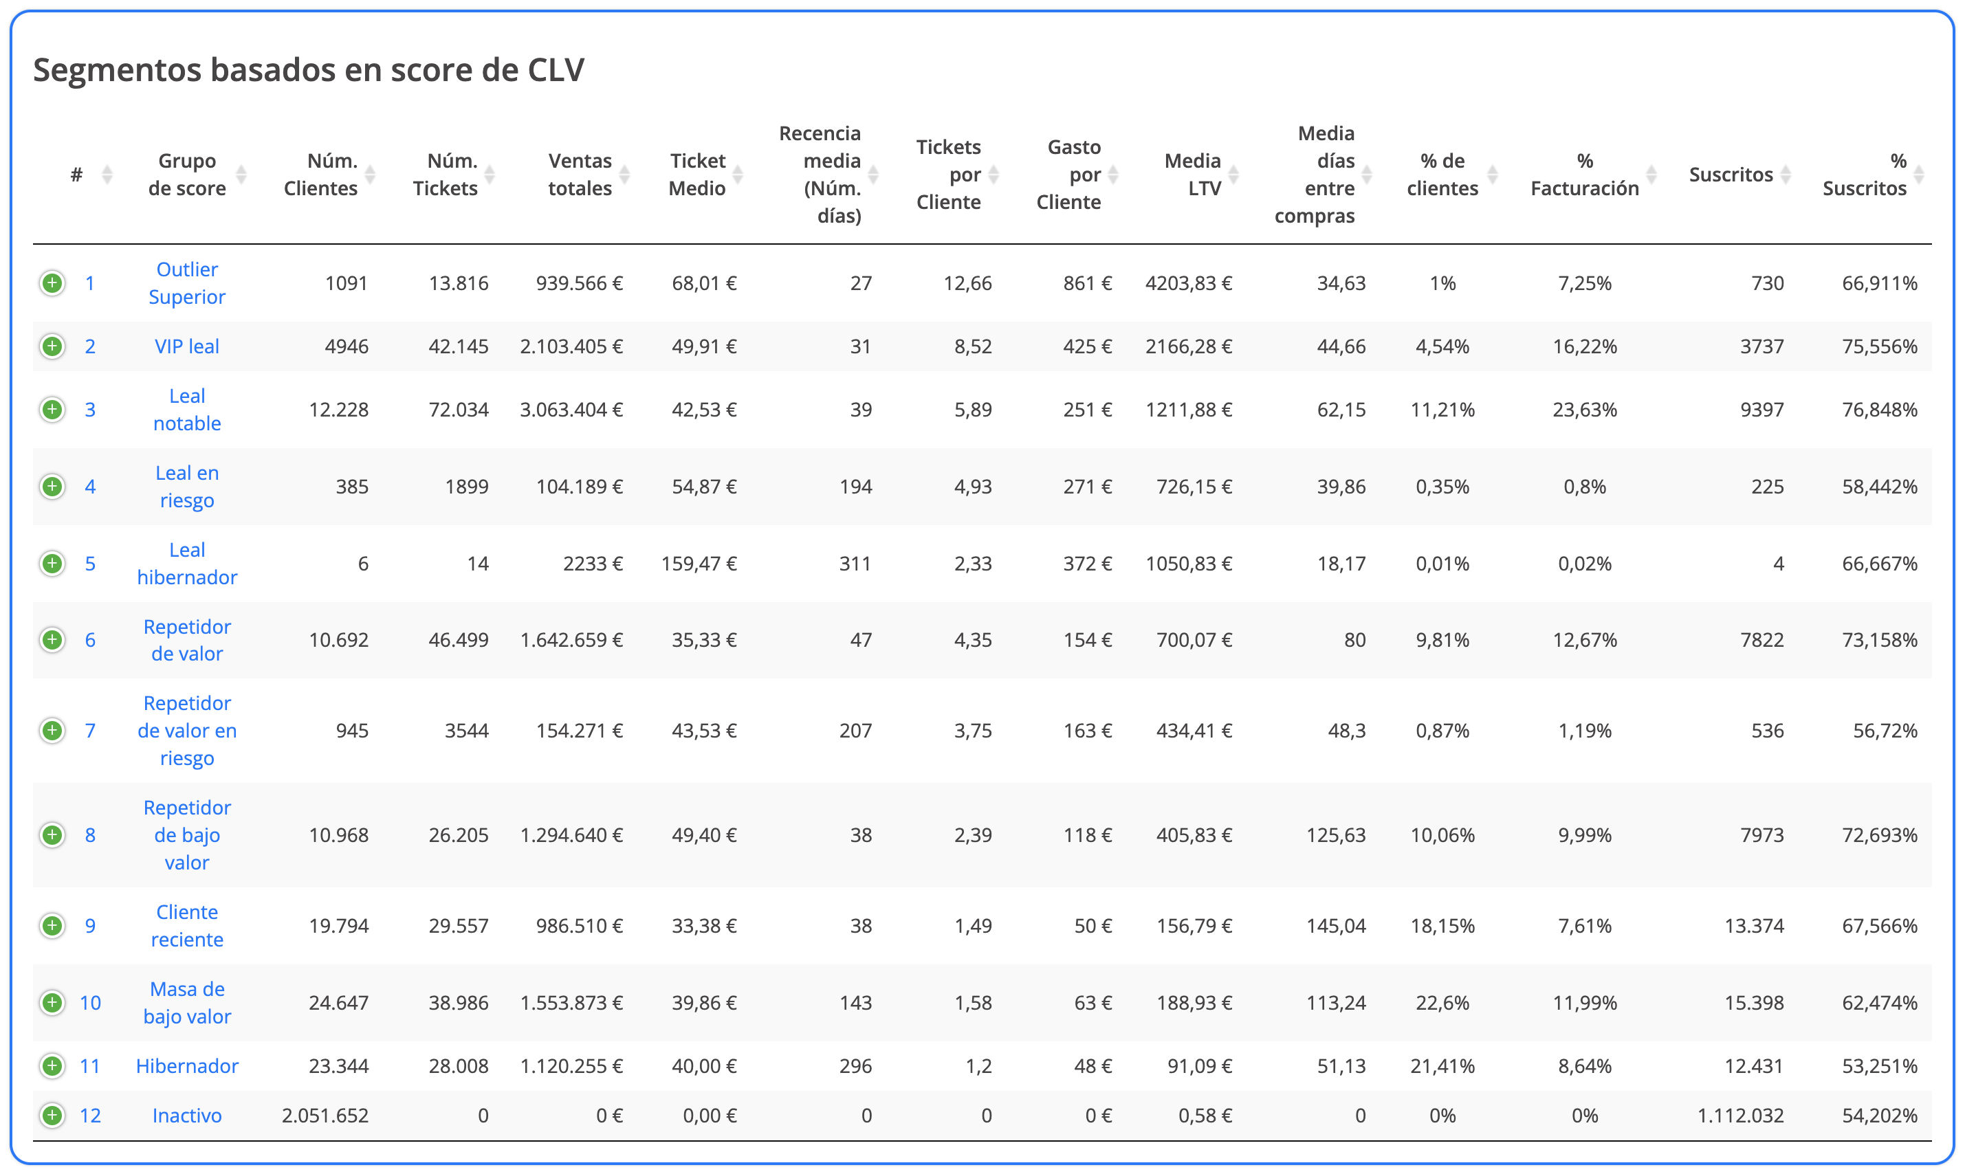Screen dimensions: 1965x1174
Task: Click sort arrows next to Suscritos
Action: click(1786, 174)
